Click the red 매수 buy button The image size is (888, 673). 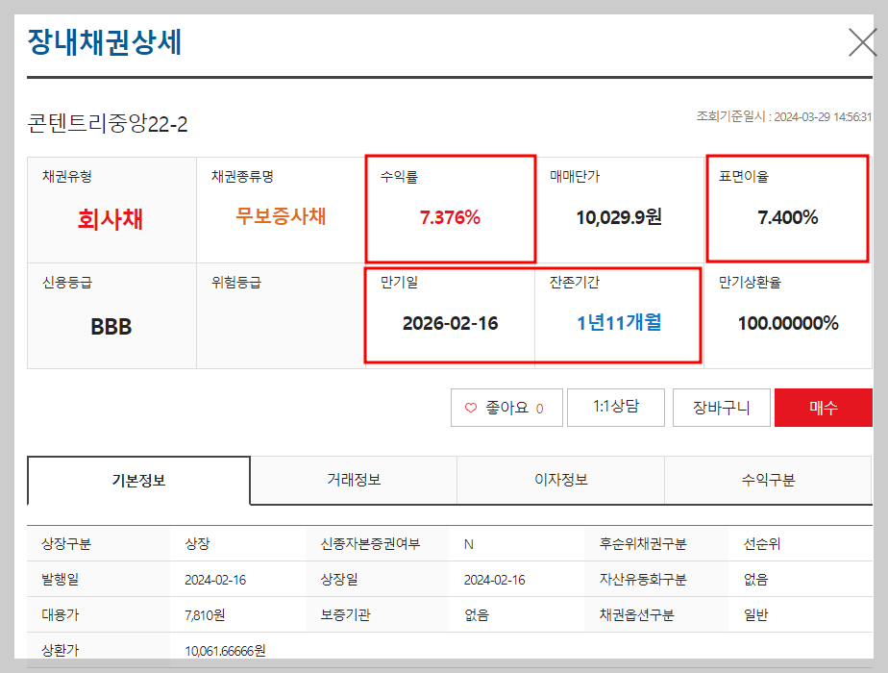pos(824,408)
